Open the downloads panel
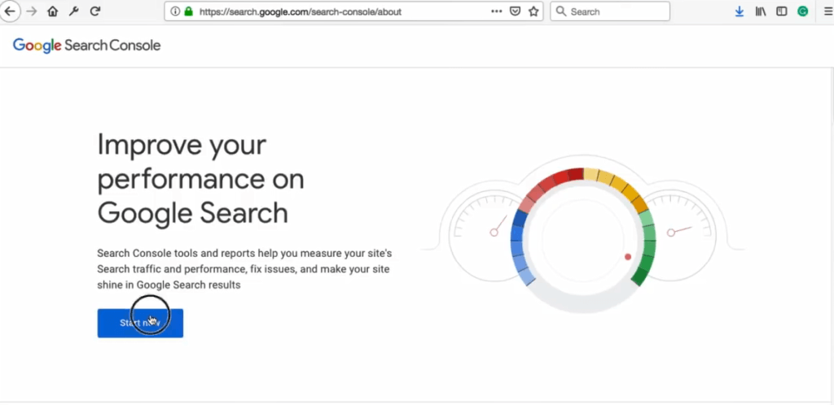Viewport: 834px width, 405px height. click(740, 11)
